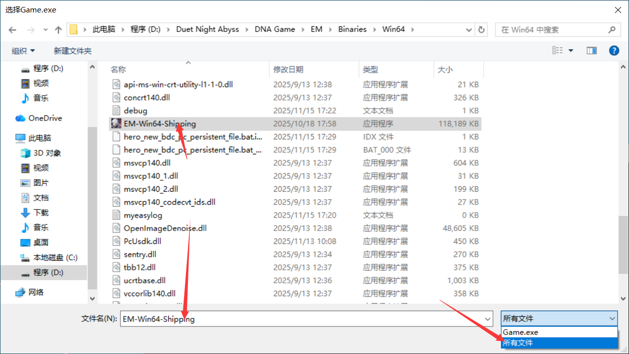Image resolution: width=629 pixels, height=354 pixels.
Task: Select 本地磁盘 (C:) in navigation pane
Action: click(x=55, y=257)
